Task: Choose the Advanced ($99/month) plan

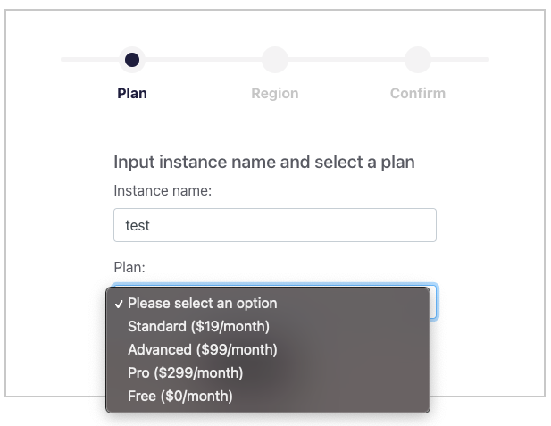Action: coord(268,350)
